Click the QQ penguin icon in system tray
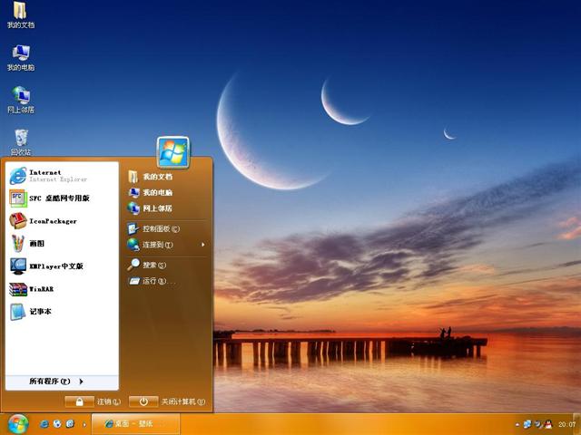581x435 pixels. [x=548, y=424]
